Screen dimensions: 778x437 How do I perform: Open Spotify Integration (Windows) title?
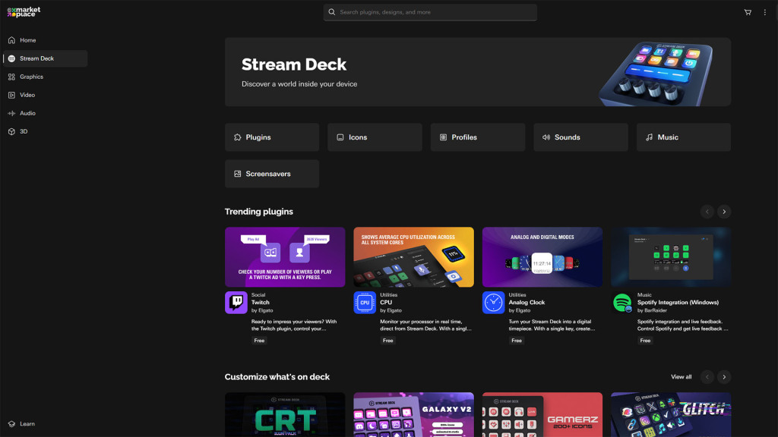point(678,302)
